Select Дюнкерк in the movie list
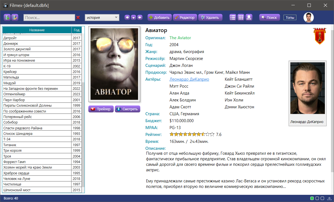 tap(42, 43)
